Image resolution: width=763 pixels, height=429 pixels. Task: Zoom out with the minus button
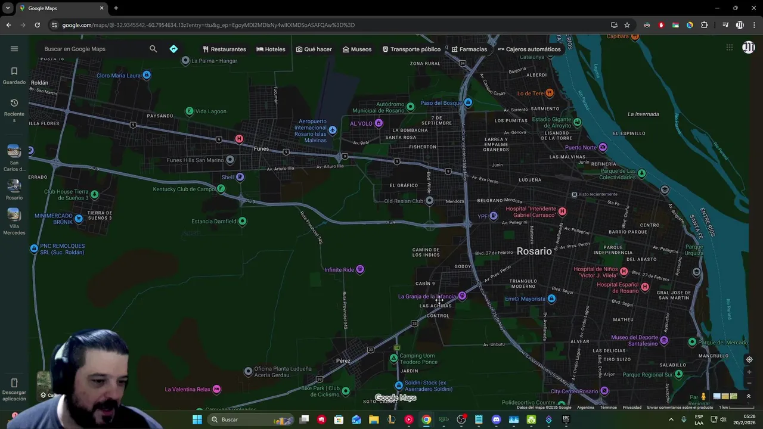click(749, 383)
